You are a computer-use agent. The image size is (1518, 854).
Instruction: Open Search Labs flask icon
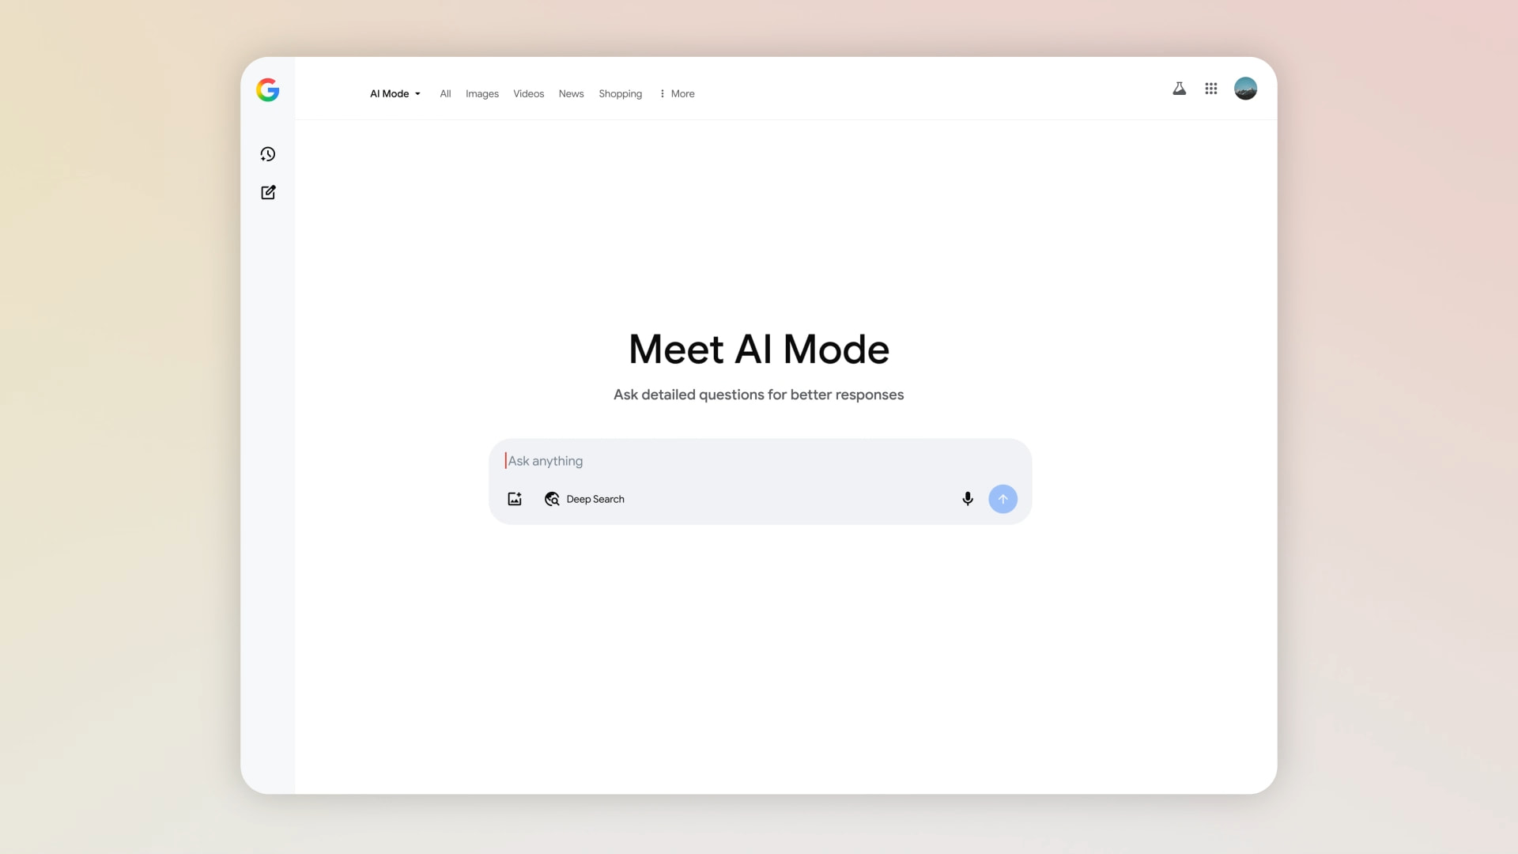[x=1179, y=89]
